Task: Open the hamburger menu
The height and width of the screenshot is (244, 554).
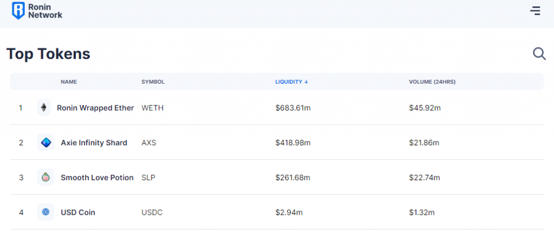Action: [535, 10]
